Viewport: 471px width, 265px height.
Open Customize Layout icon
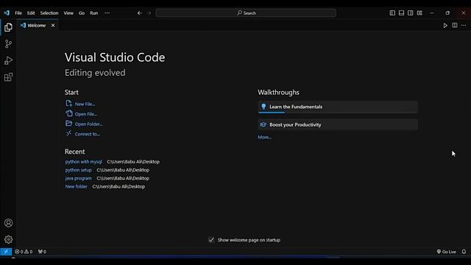(x=419, y=13)
